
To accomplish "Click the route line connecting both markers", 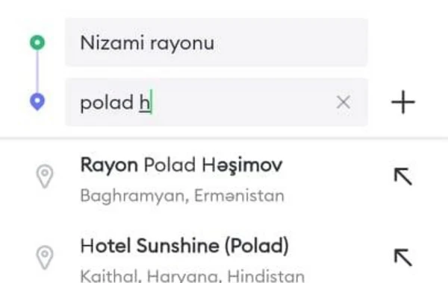I will click(37, 71).
